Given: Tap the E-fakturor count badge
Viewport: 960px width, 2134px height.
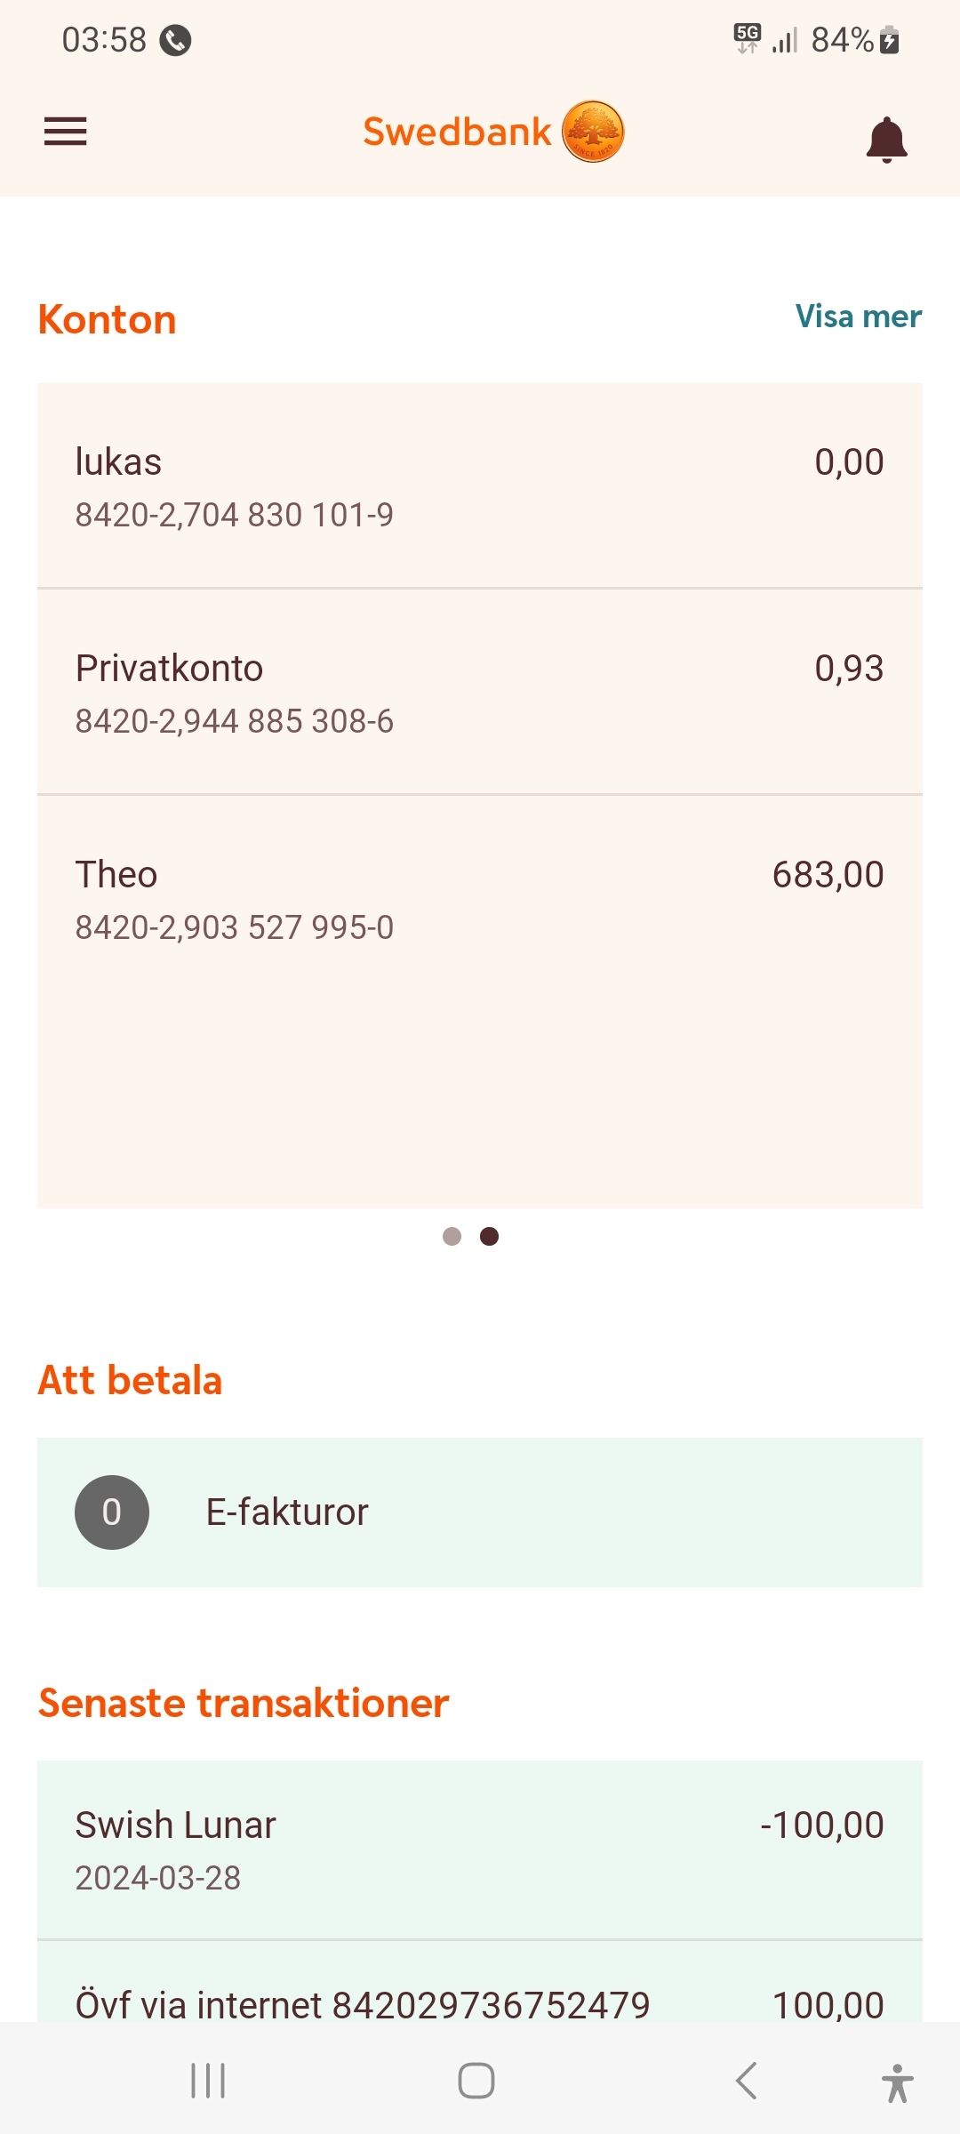Looking at the screenshot, I should click(x=112, y=1512).
